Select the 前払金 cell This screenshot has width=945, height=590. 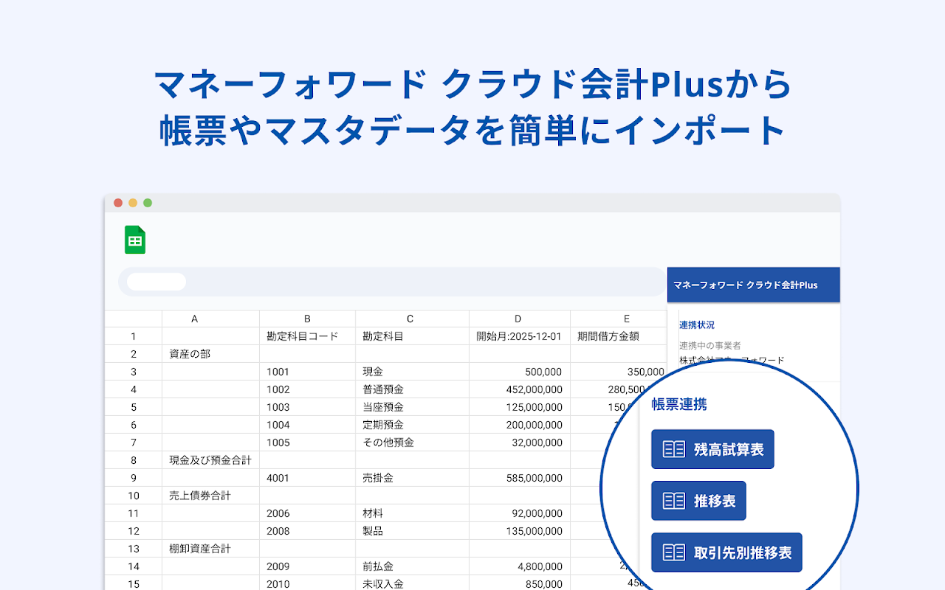click(x=412, y=566)
